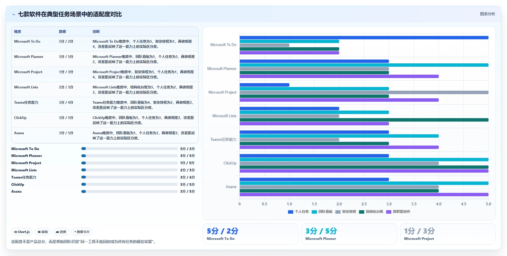This screenshot has height=256, width=507.
Task: Click the 1分 / 3分 cell in the table
Action: point(66,72)
